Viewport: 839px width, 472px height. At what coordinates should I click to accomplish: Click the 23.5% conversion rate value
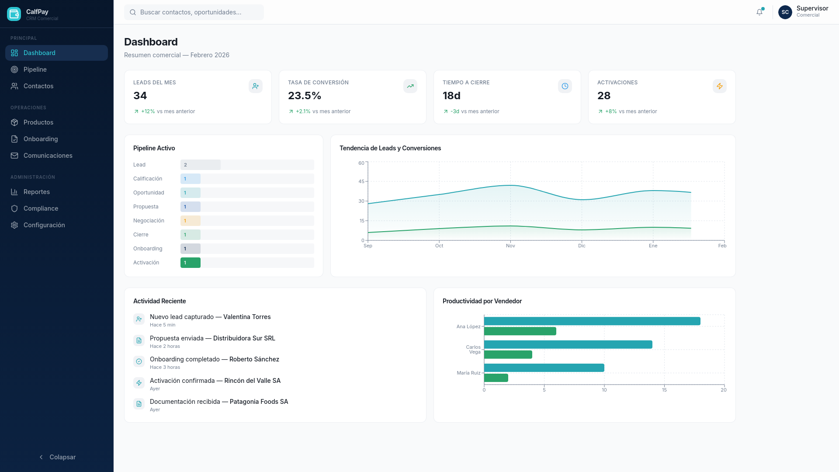[305, 96]
